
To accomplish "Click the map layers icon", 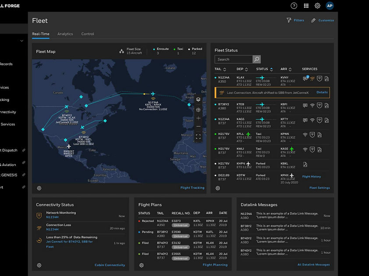I will [198, 99].
